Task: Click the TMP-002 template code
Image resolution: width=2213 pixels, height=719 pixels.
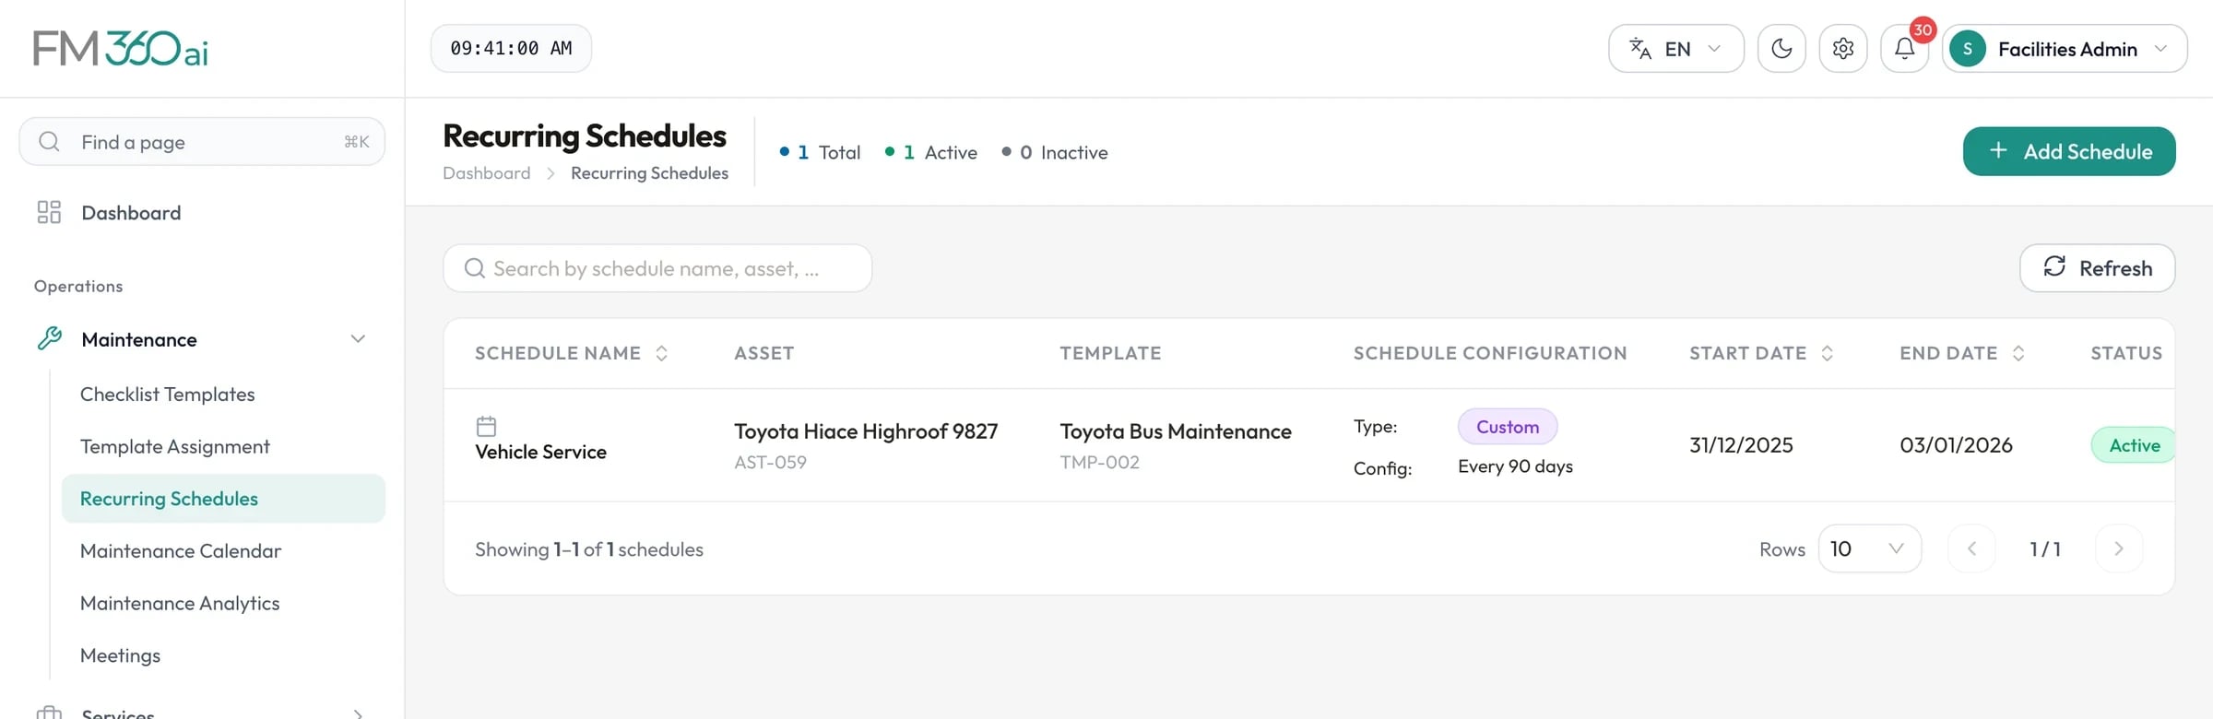Action: coord(1099,462)
